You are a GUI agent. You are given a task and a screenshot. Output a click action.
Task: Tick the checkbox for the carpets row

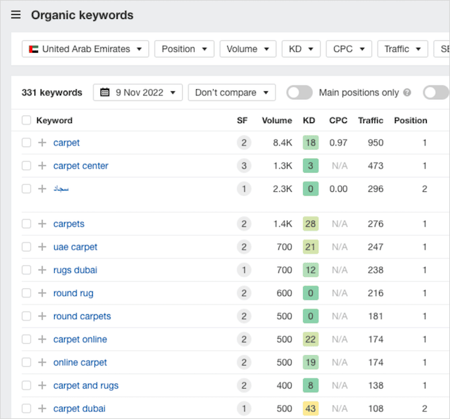[x=26, y=224]
